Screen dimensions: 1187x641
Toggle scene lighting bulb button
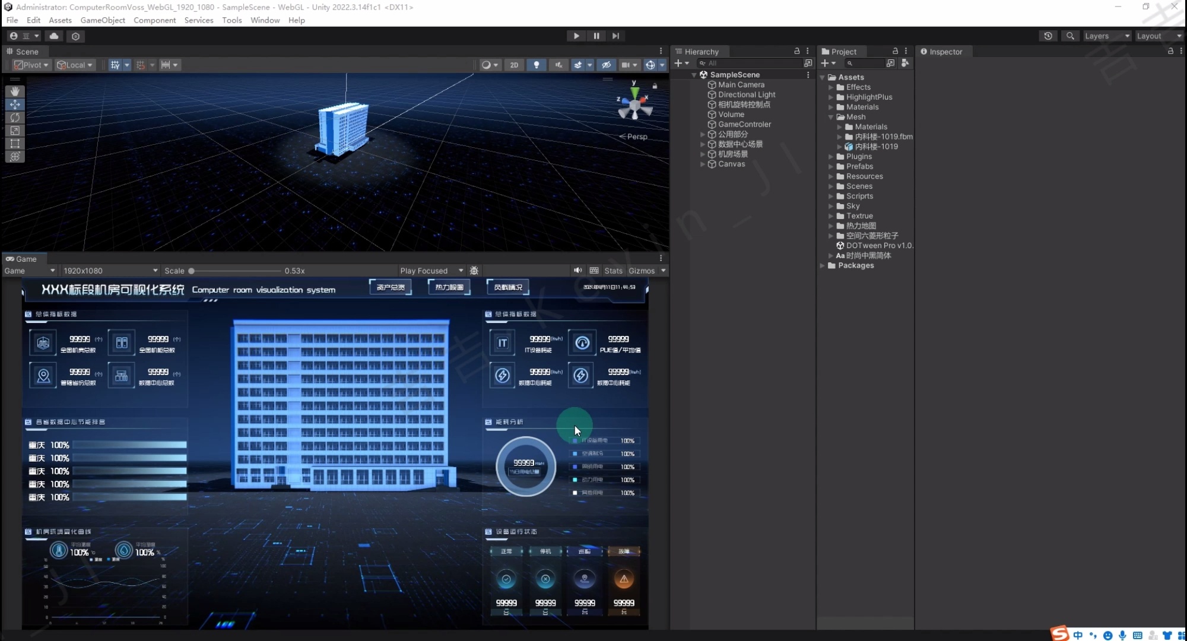pos(536,65)
